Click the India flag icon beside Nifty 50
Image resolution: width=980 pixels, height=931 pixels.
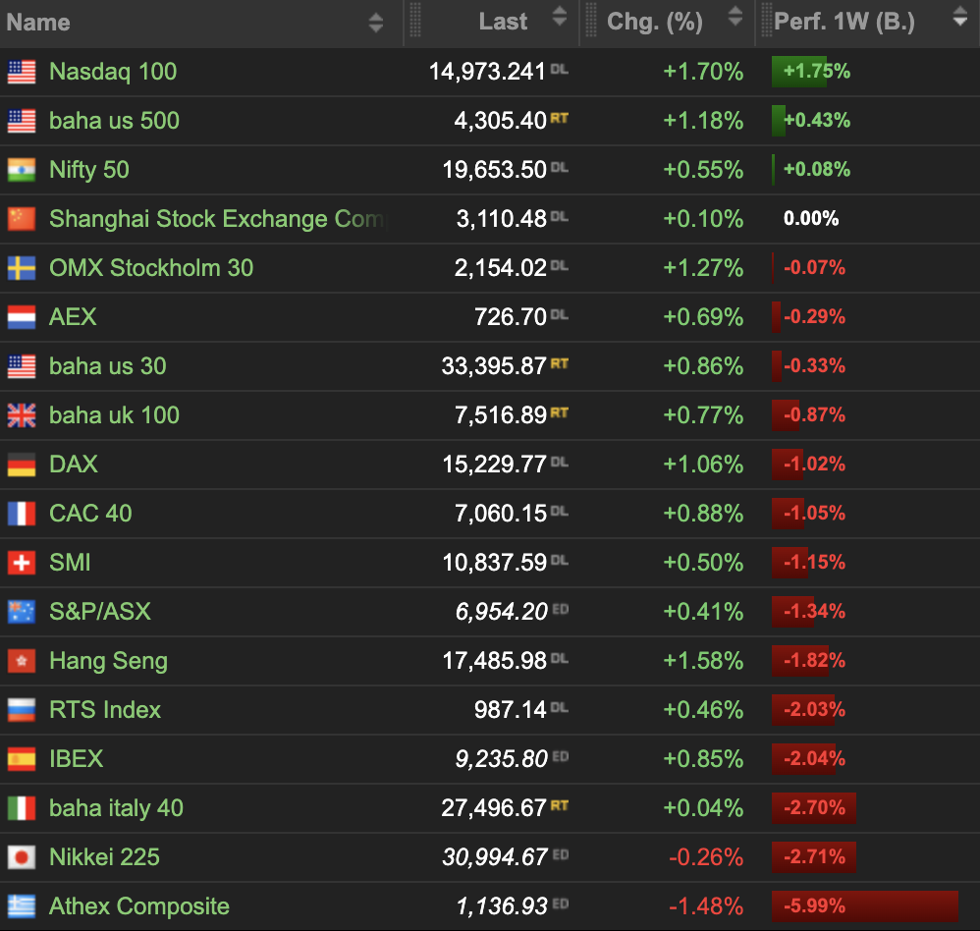tap(22, 170)
